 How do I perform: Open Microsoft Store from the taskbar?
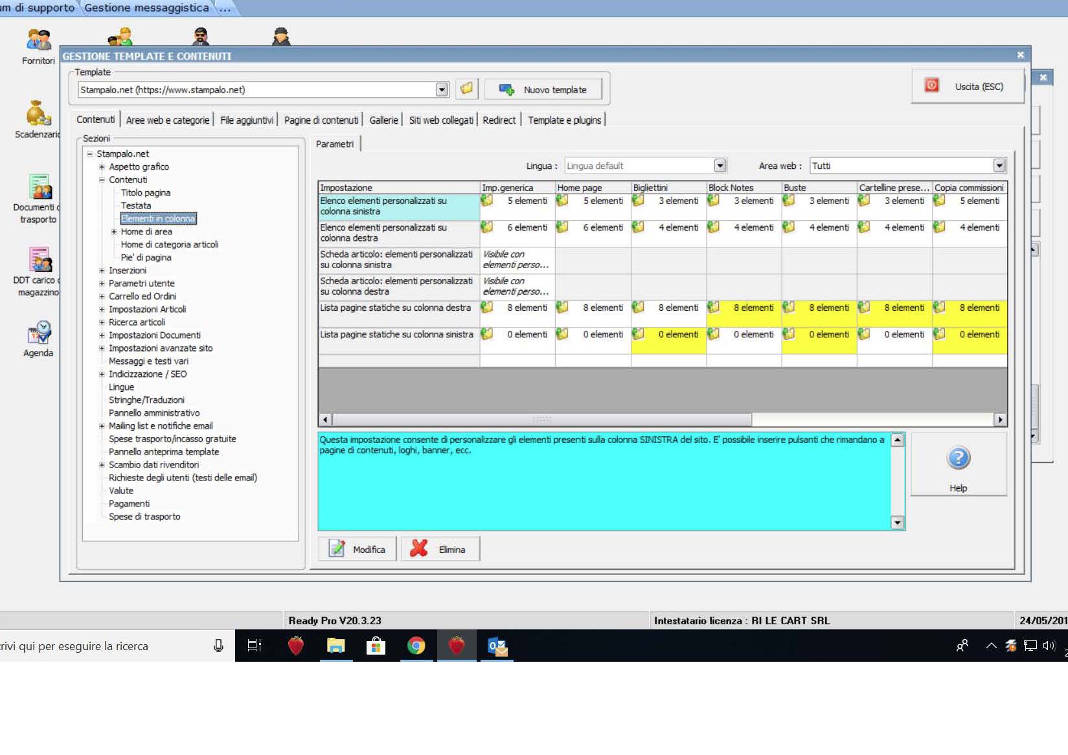point(376,646)
